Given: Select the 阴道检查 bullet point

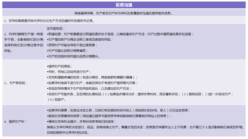Looking at the screenshot, I should coord(119,34).
